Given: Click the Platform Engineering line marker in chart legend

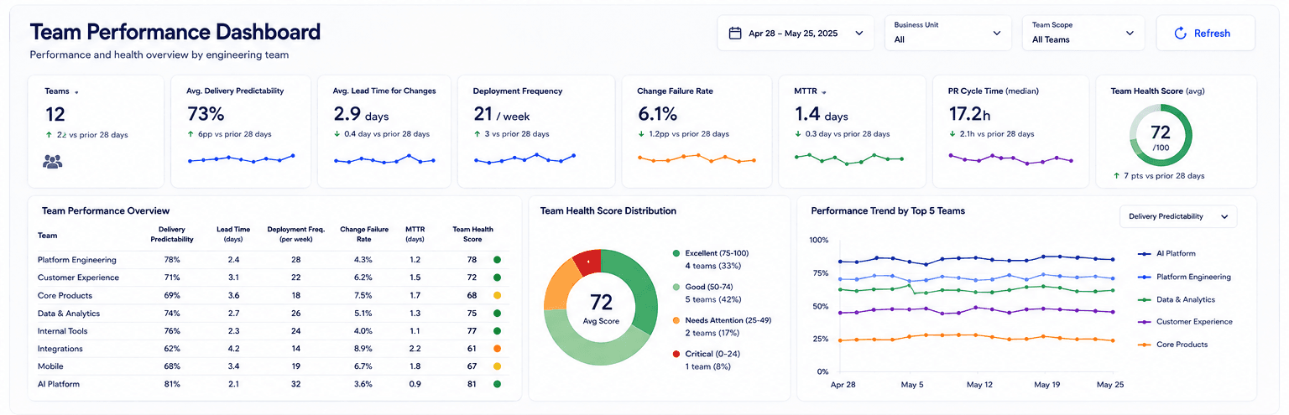Looking at the screenshot, I should (x=1144, y=277).
